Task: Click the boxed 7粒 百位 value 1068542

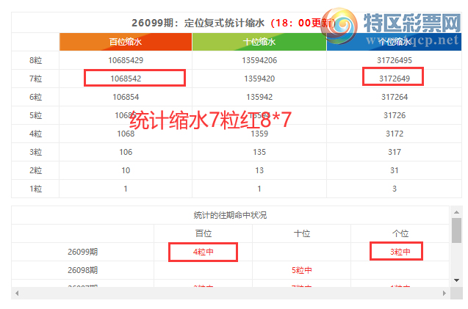Action: pos(134,78)
